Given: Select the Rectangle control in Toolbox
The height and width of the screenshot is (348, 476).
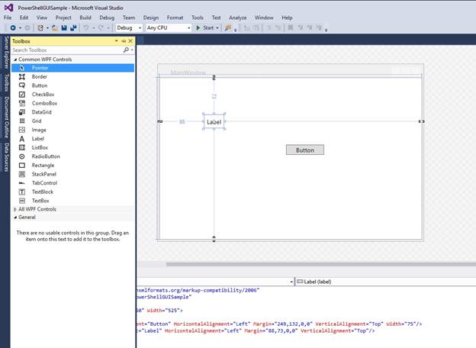Looking at the screenshot, I should point(73,165).
